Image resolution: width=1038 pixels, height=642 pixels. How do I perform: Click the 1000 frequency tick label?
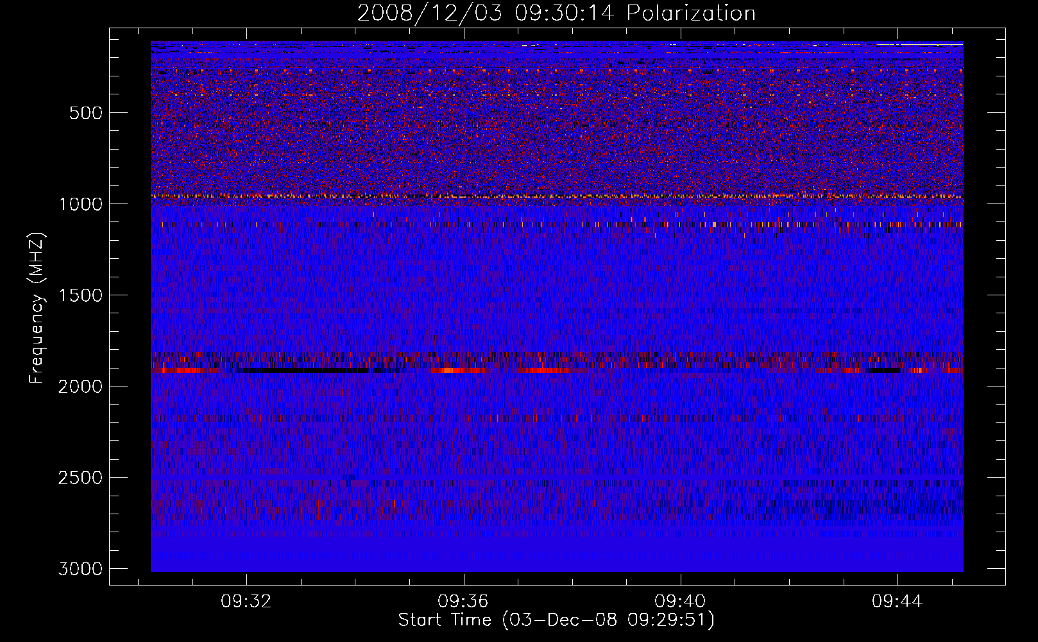(80, 204)
